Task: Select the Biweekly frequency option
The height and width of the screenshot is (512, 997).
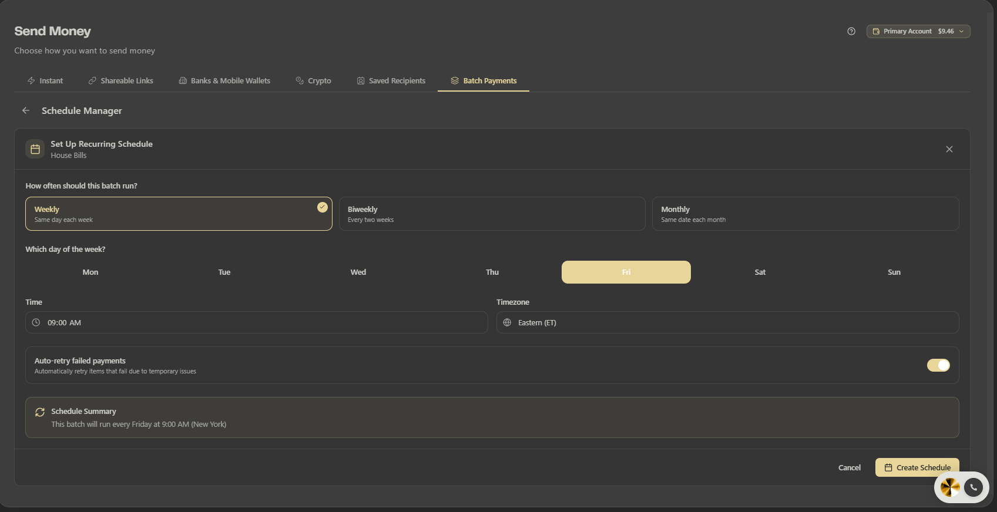Action: click(x=492, y=214)
